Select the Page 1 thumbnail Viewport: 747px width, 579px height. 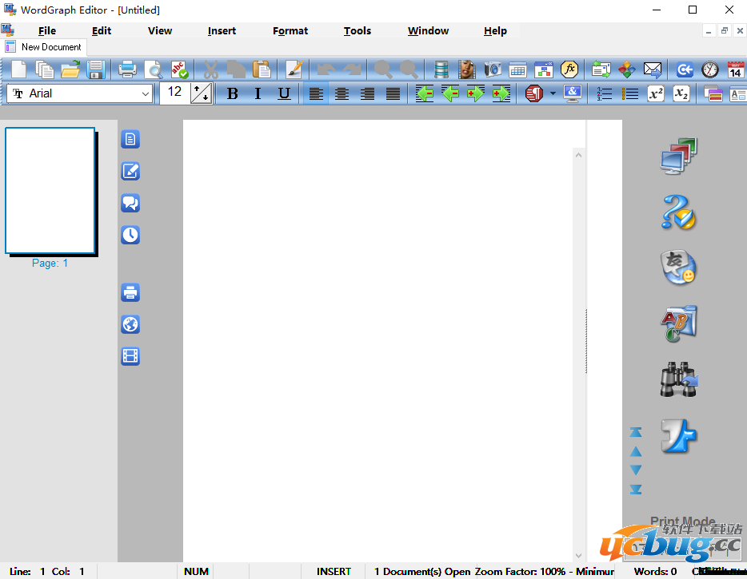click(50, 190)
